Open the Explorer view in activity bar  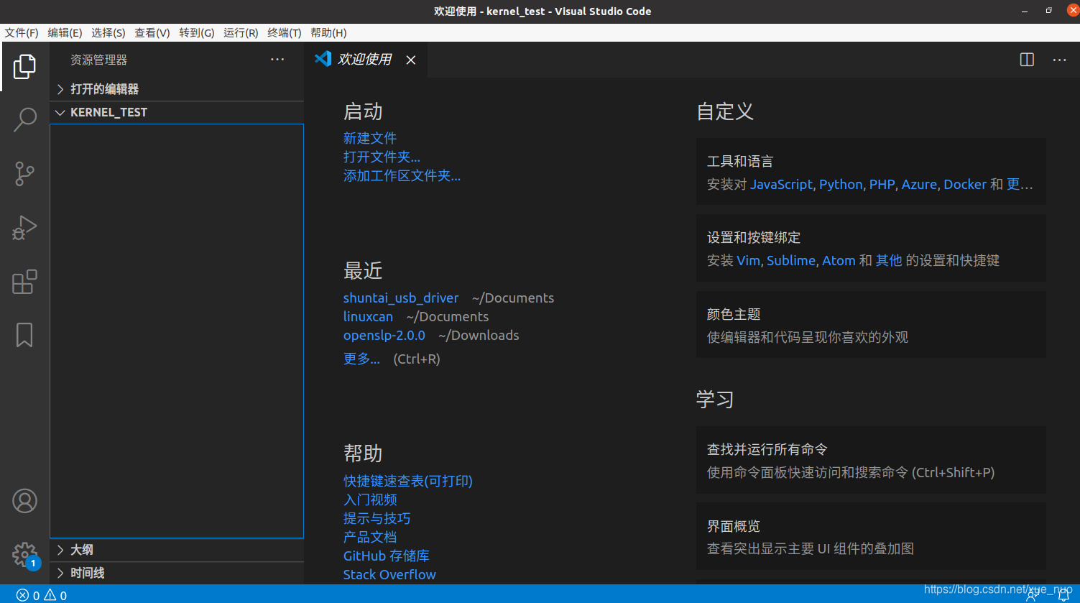(x=24, y=66)
